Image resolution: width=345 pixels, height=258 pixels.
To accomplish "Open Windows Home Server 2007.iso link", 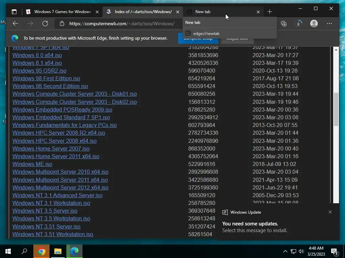I will coord(51,148).
